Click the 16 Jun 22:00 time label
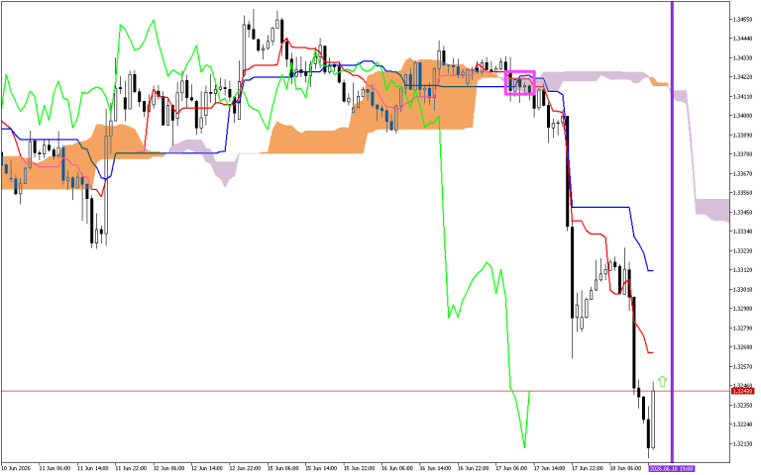 click(x=474, y=468)
